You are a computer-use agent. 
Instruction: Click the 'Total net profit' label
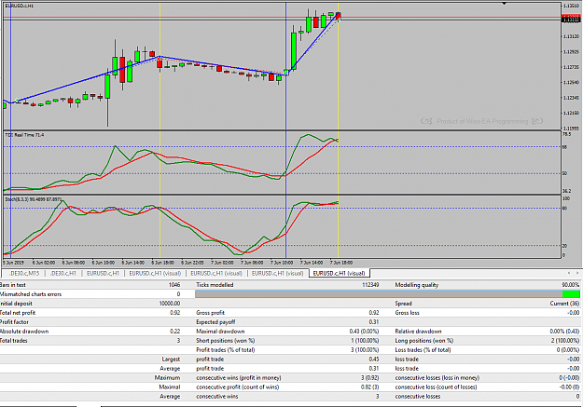tap(18, 313)
